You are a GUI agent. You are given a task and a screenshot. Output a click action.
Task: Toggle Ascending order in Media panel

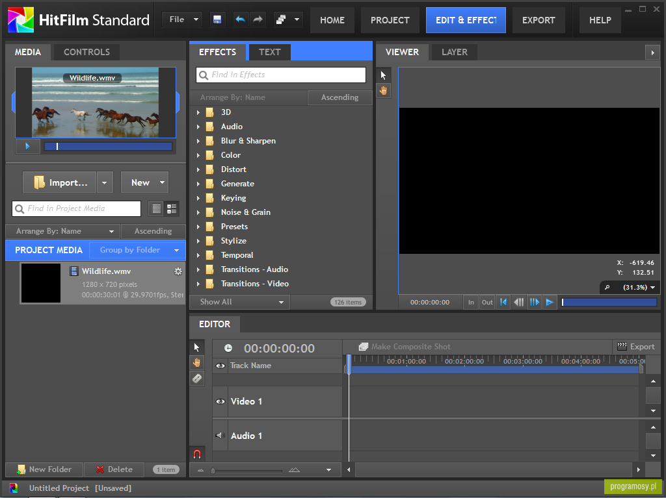153,231
